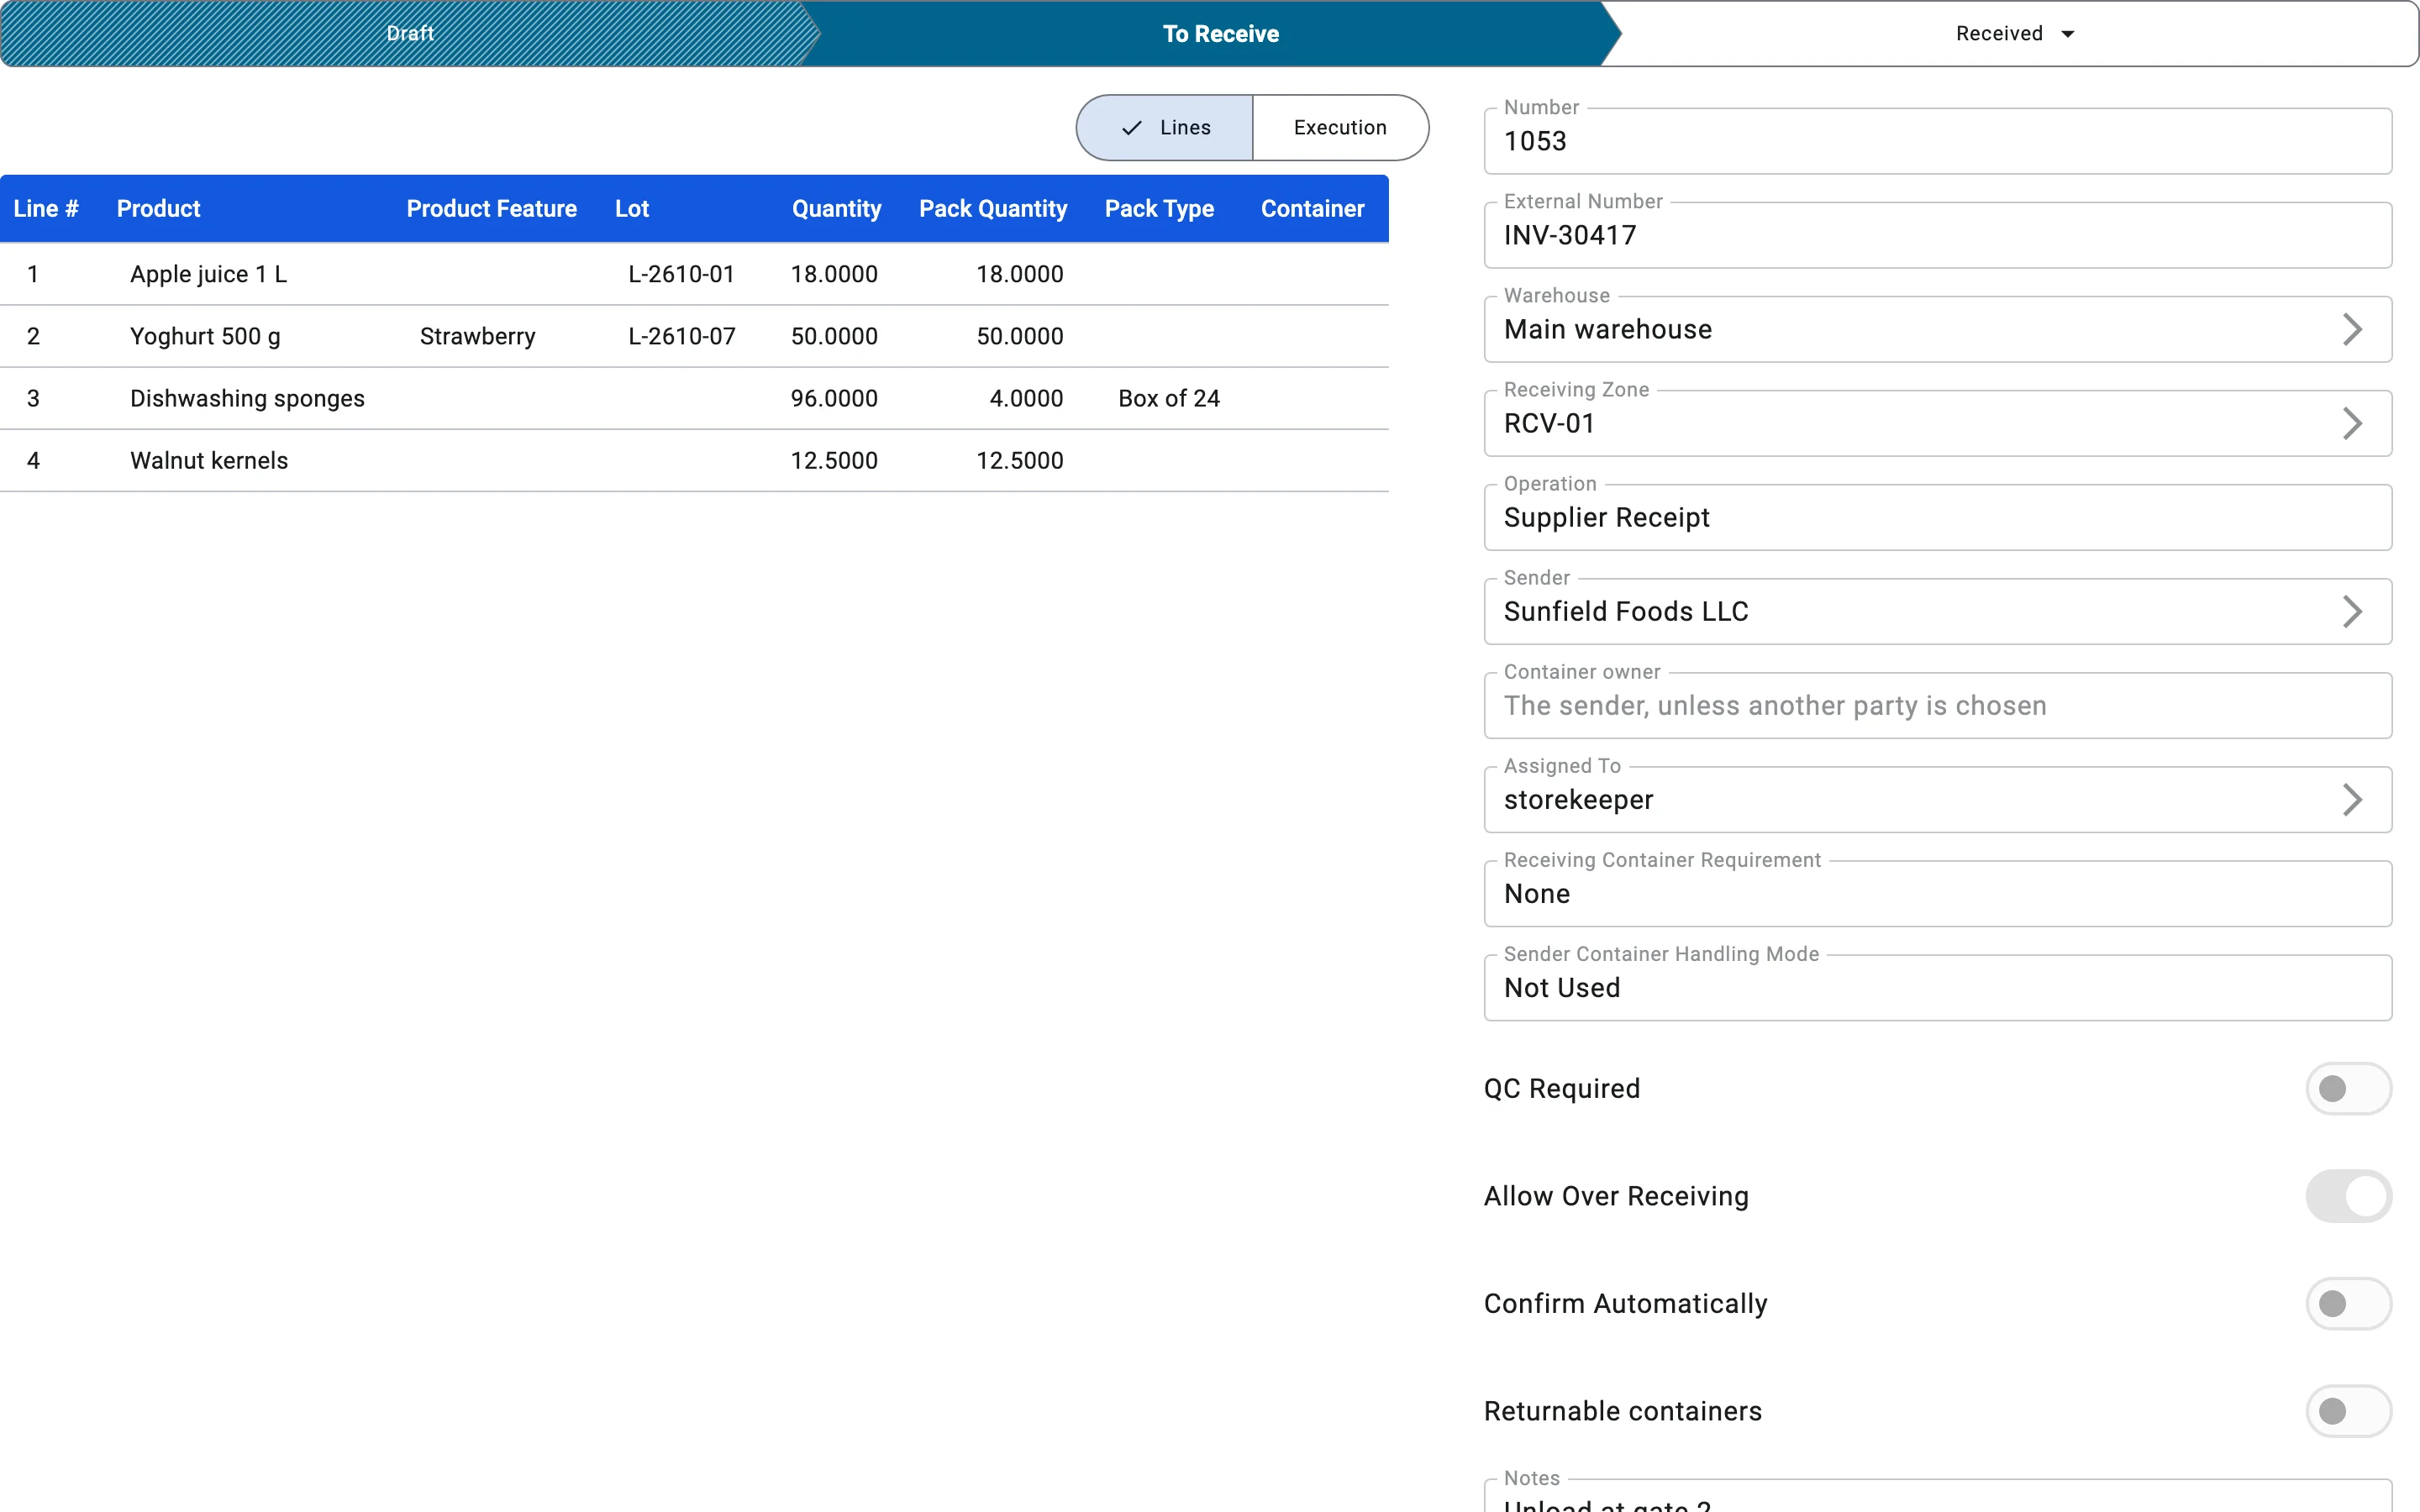
Task: Click the Container column header
Action: 1312,208
